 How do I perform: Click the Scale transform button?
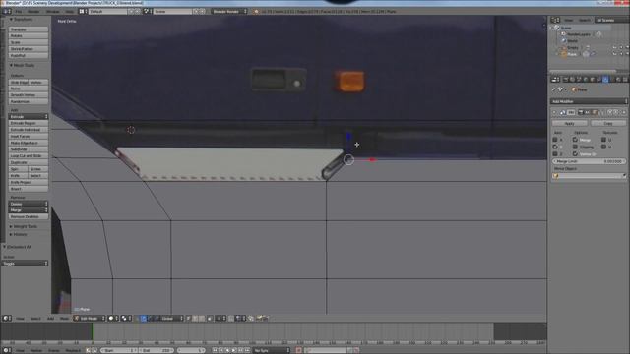pos(29,42)
